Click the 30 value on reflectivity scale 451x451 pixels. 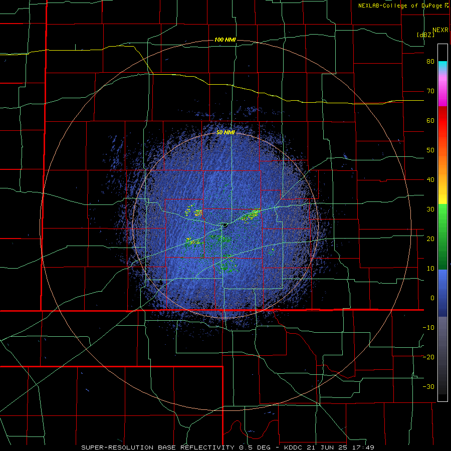pos(430,209)
